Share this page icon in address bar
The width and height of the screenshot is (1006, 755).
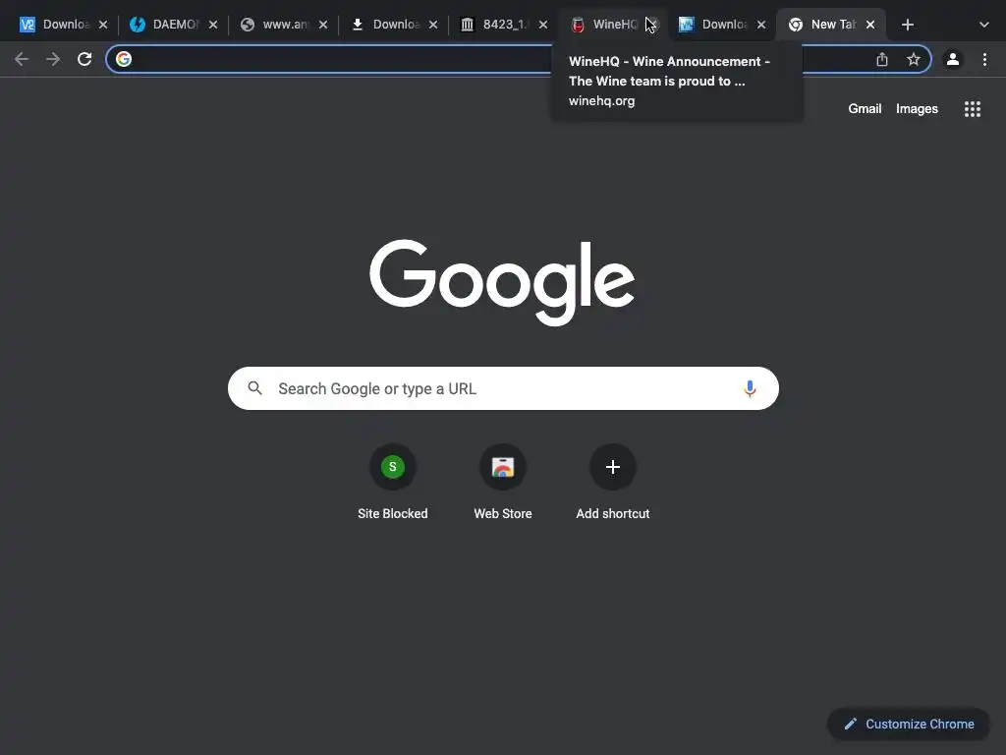pyautogui.click(x=882, y=59)
